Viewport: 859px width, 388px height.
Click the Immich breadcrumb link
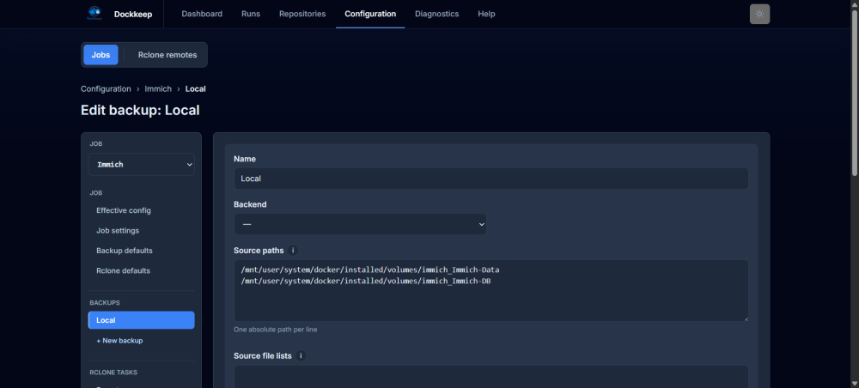pyautogui.click(x=158, y=88)
